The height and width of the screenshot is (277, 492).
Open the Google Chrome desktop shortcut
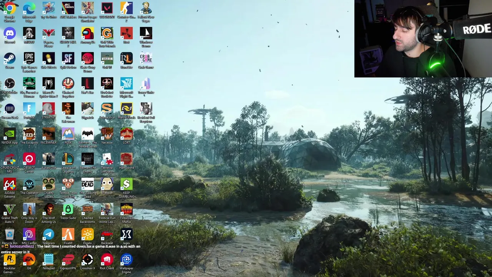pyautogui.click(x=10, y=8)
